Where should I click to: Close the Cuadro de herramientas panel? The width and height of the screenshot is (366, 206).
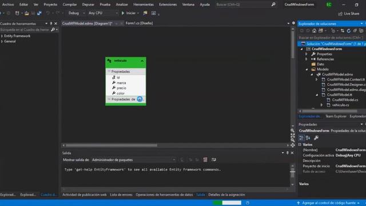pyautogui.click(x=55, y=23)
